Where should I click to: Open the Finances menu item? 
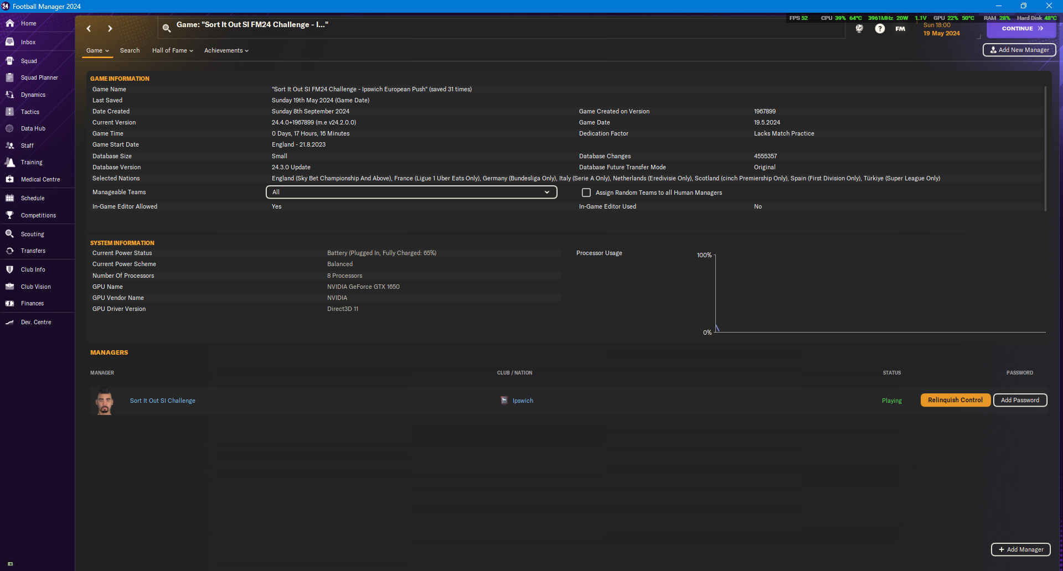(32, 303)
